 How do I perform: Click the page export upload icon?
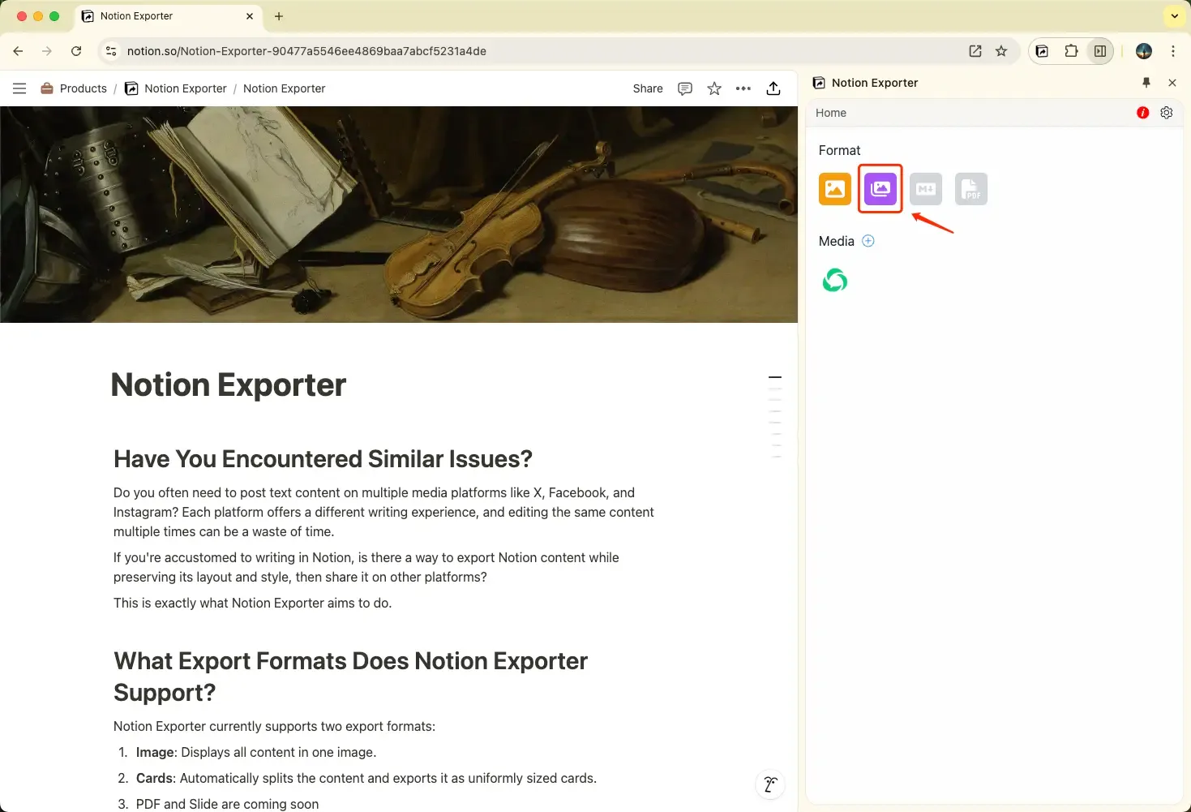pos(773,88)
